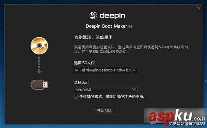Image resolution: width=207 pixels, height=128 pixels.
Task: Click the version number 0.9
Action: point(130,27)
